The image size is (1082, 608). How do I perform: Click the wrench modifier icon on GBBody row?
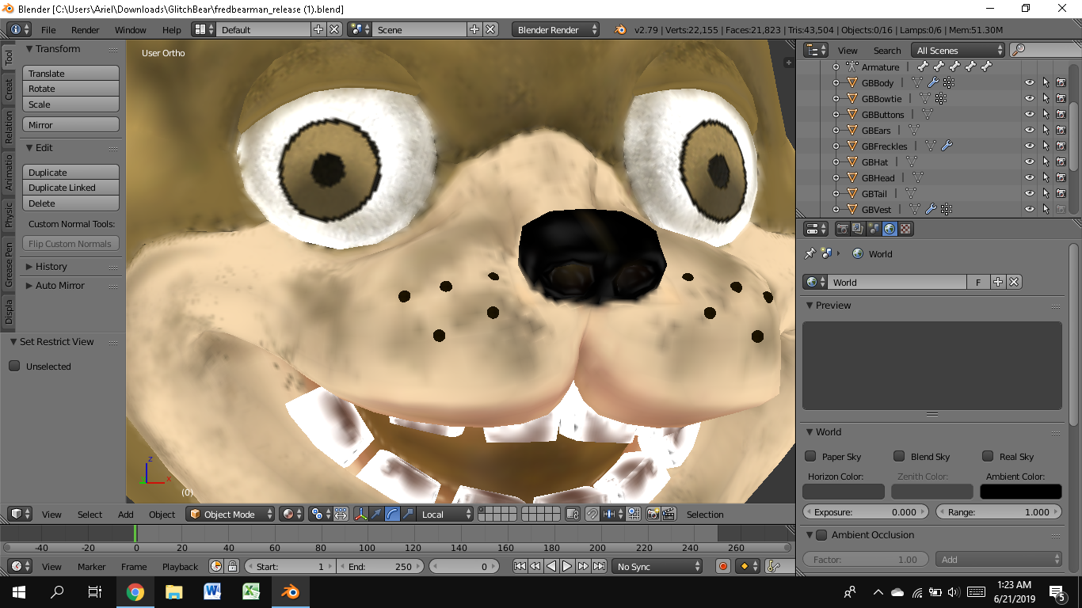pyautogui.click(x=933, y=83)
